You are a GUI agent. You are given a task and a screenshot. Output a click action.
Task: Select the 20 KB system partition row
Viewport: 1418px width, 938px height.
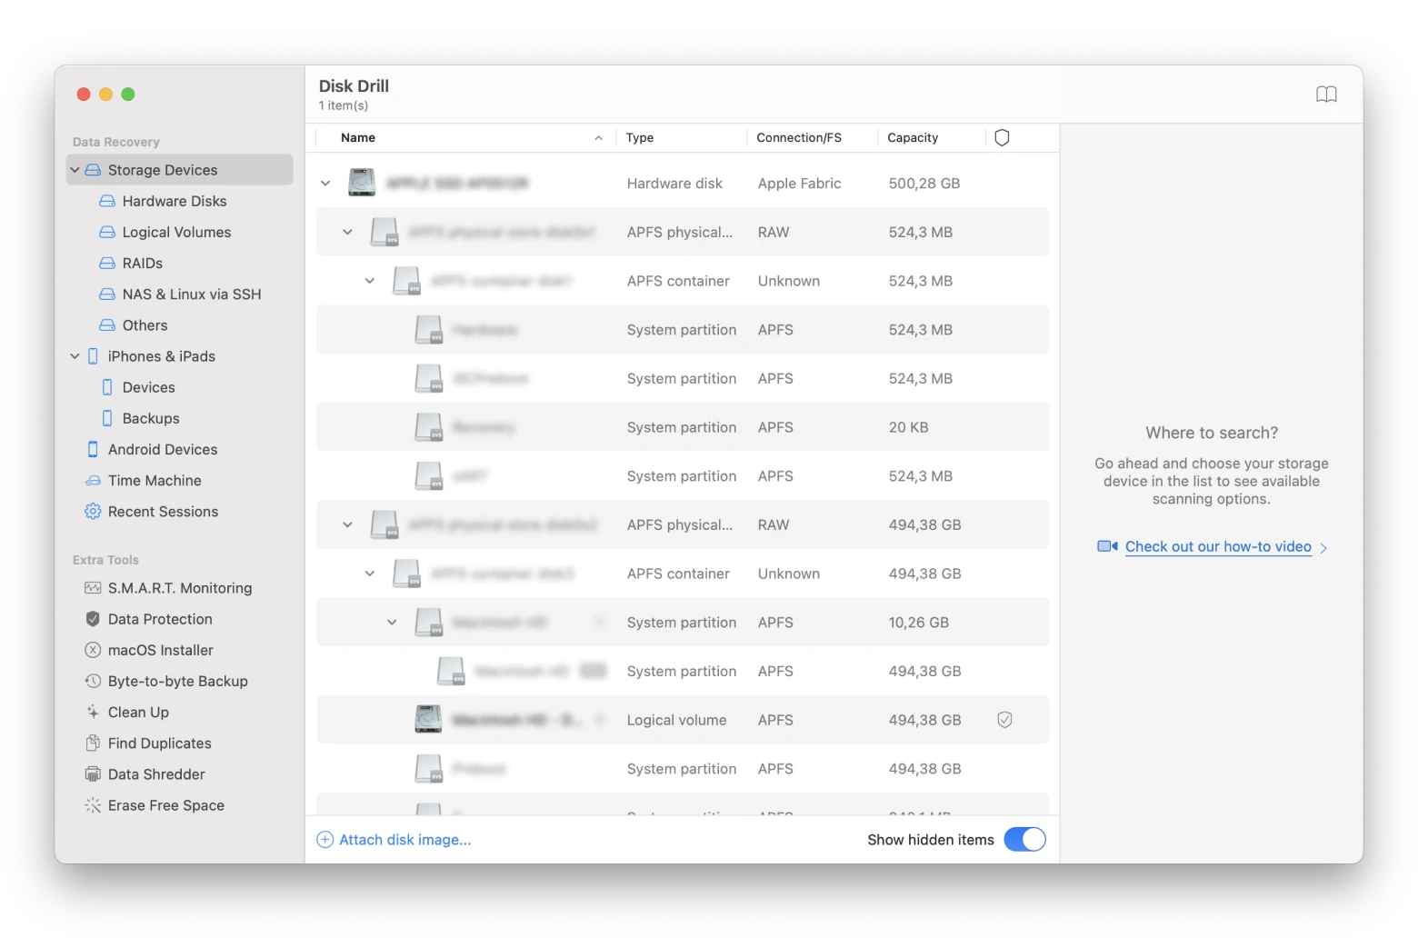coord(682,427)
